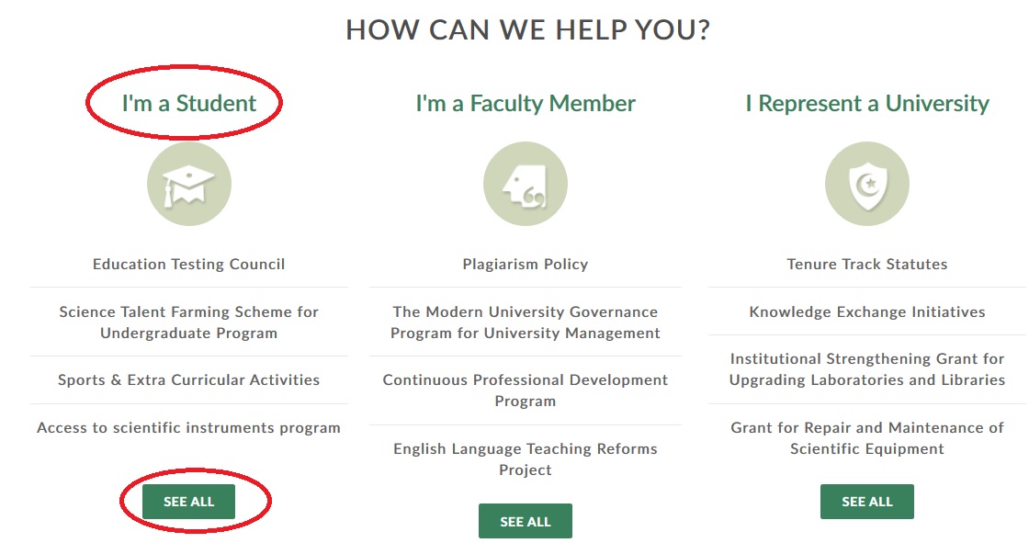View the Plagiarism Policy link
Screen dimensions: 1029x543
coord(525,264)
